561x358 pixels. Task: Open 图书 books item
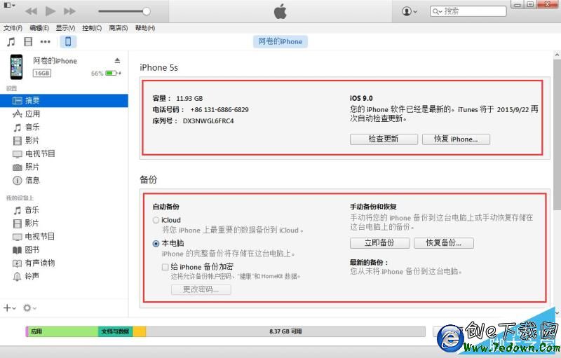coord(26,249)
